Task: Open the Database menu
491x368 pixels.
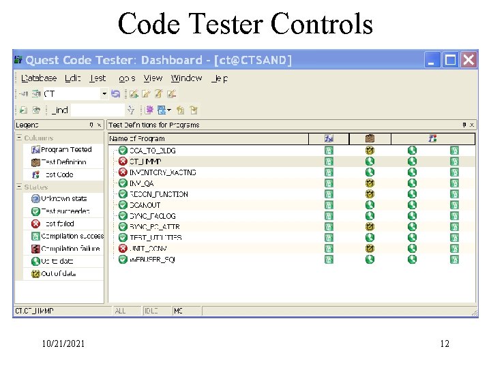Action: point(39,78)
